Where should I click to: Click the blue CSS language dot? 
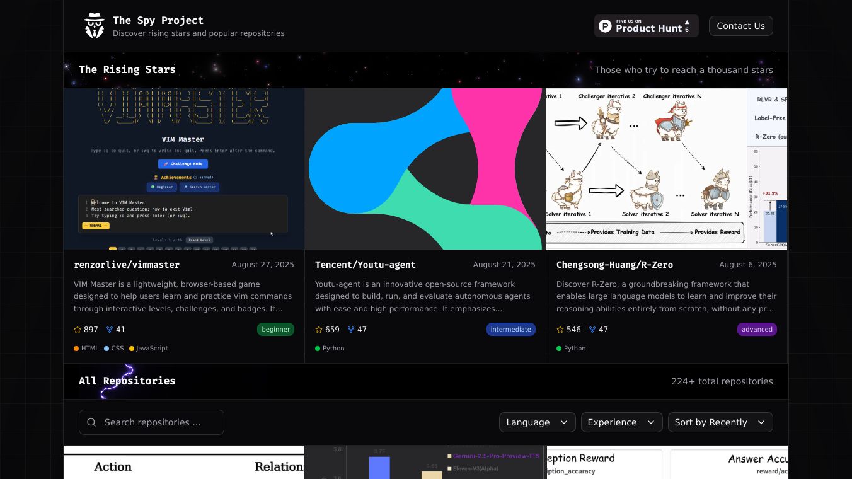(x=106, y=349)
